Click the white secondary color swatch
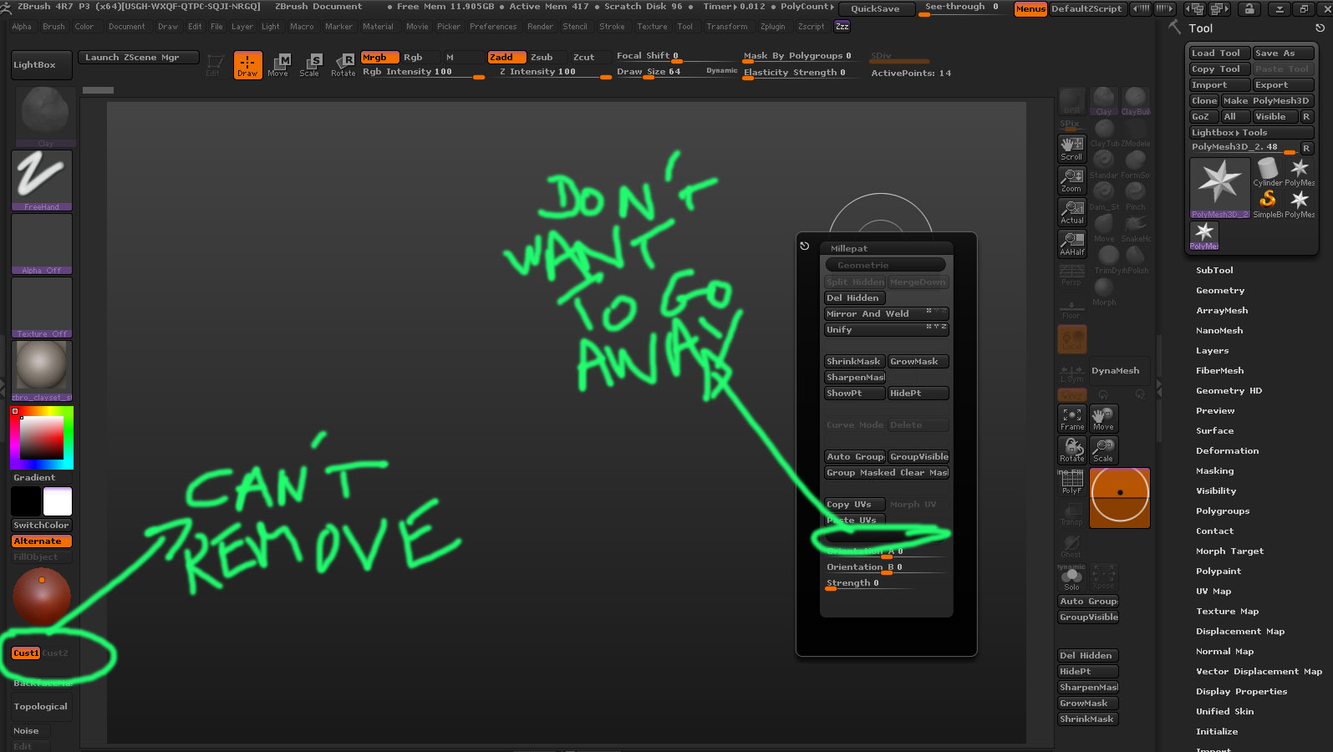Screen dimensions: 1333x752 pyautogui.click(x=58, y=501)
